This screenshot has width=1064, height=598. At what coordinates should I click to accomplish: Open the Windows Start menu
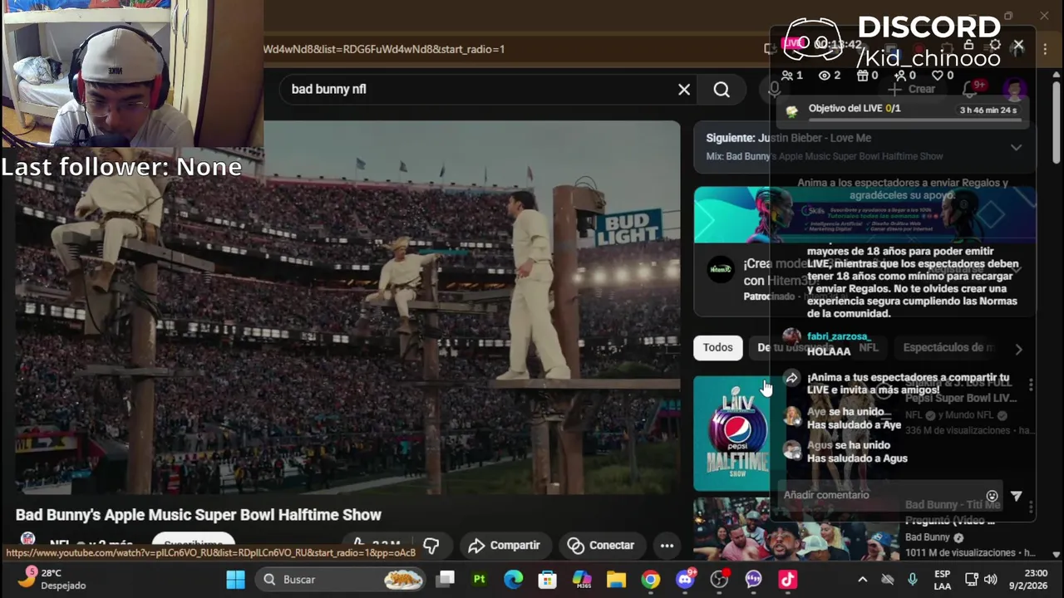(235, 580)
